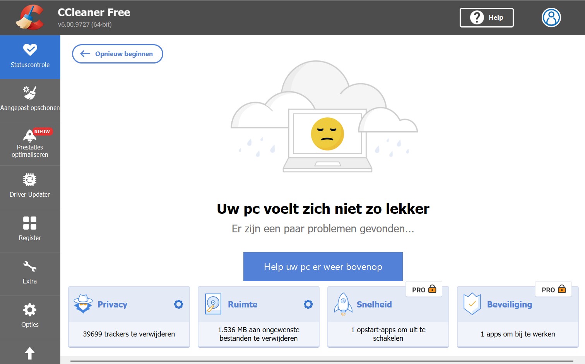Click the question mark icon in Help
The width and height of the screenshot is (585, 364).
point(477,17)
